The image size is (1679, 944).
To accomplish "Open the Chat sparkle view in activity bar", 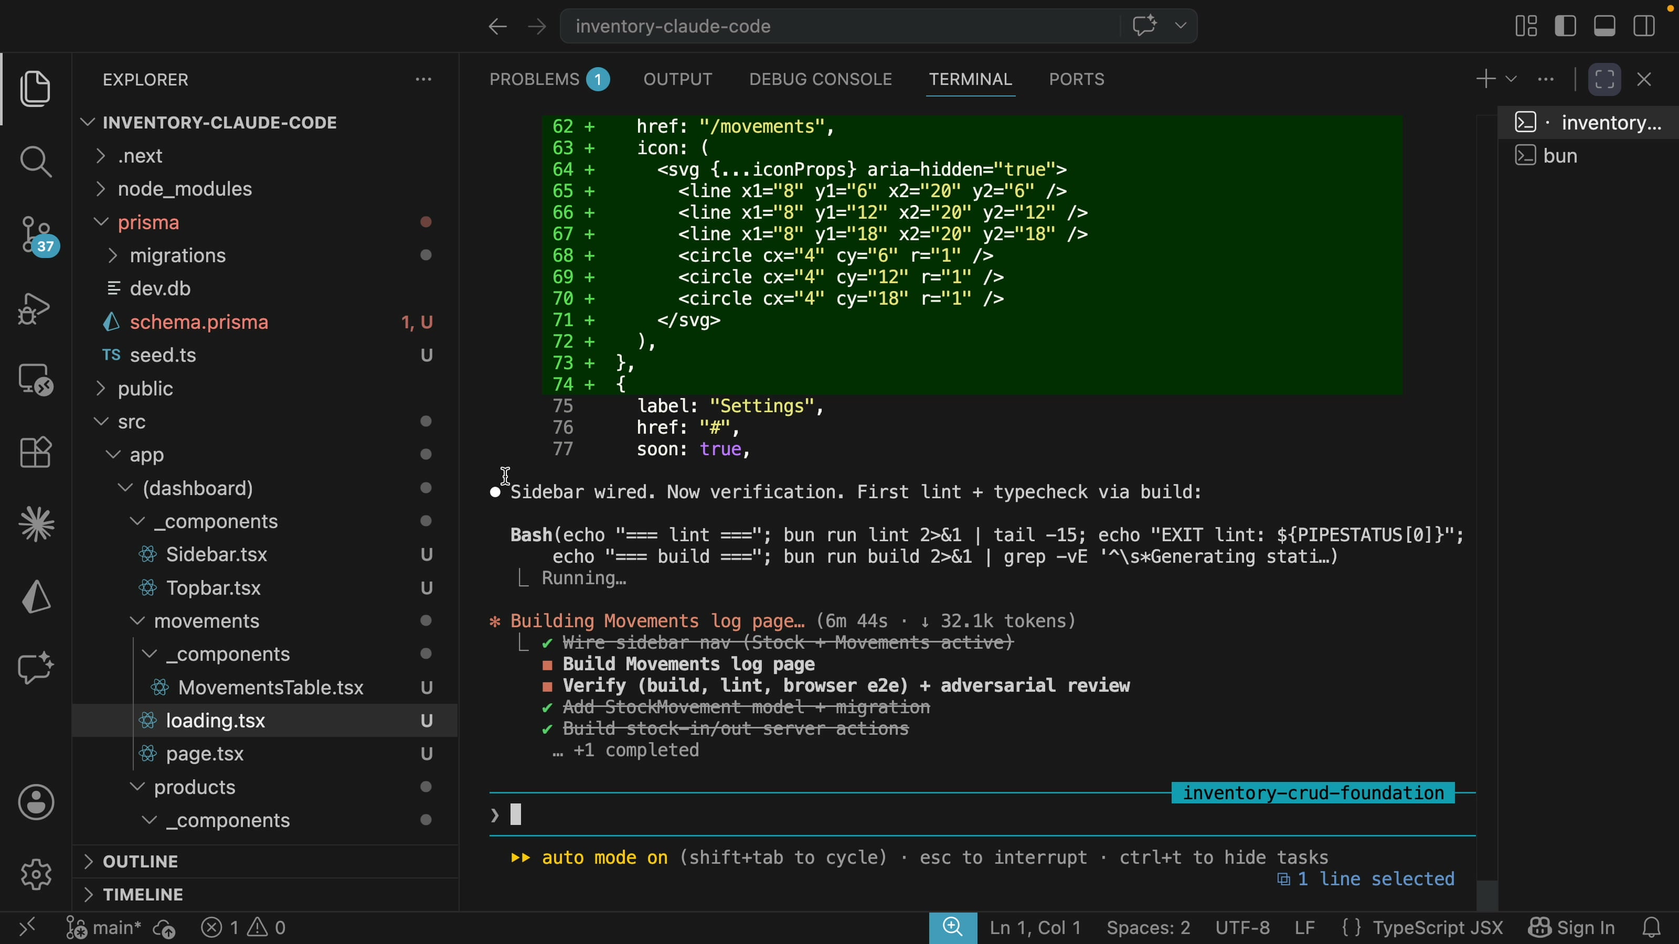I will tap(35, 668).
